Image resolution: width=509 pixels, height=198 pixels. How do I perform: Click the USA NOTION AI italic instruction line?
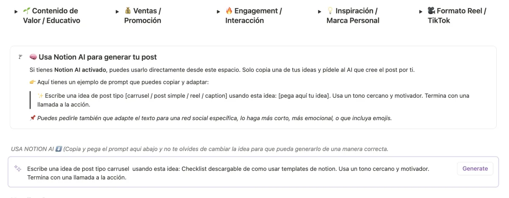pos(199,149)
